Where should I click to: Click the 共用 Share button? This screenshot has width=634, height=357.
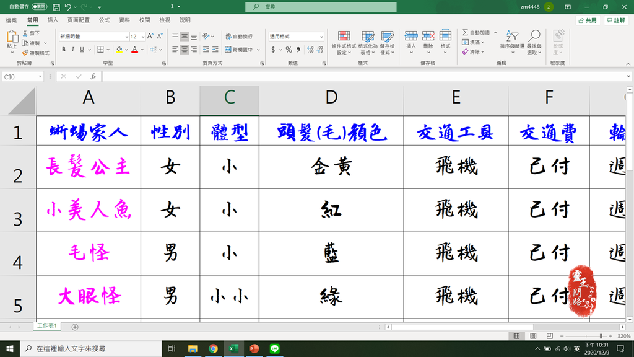point(588,20)
